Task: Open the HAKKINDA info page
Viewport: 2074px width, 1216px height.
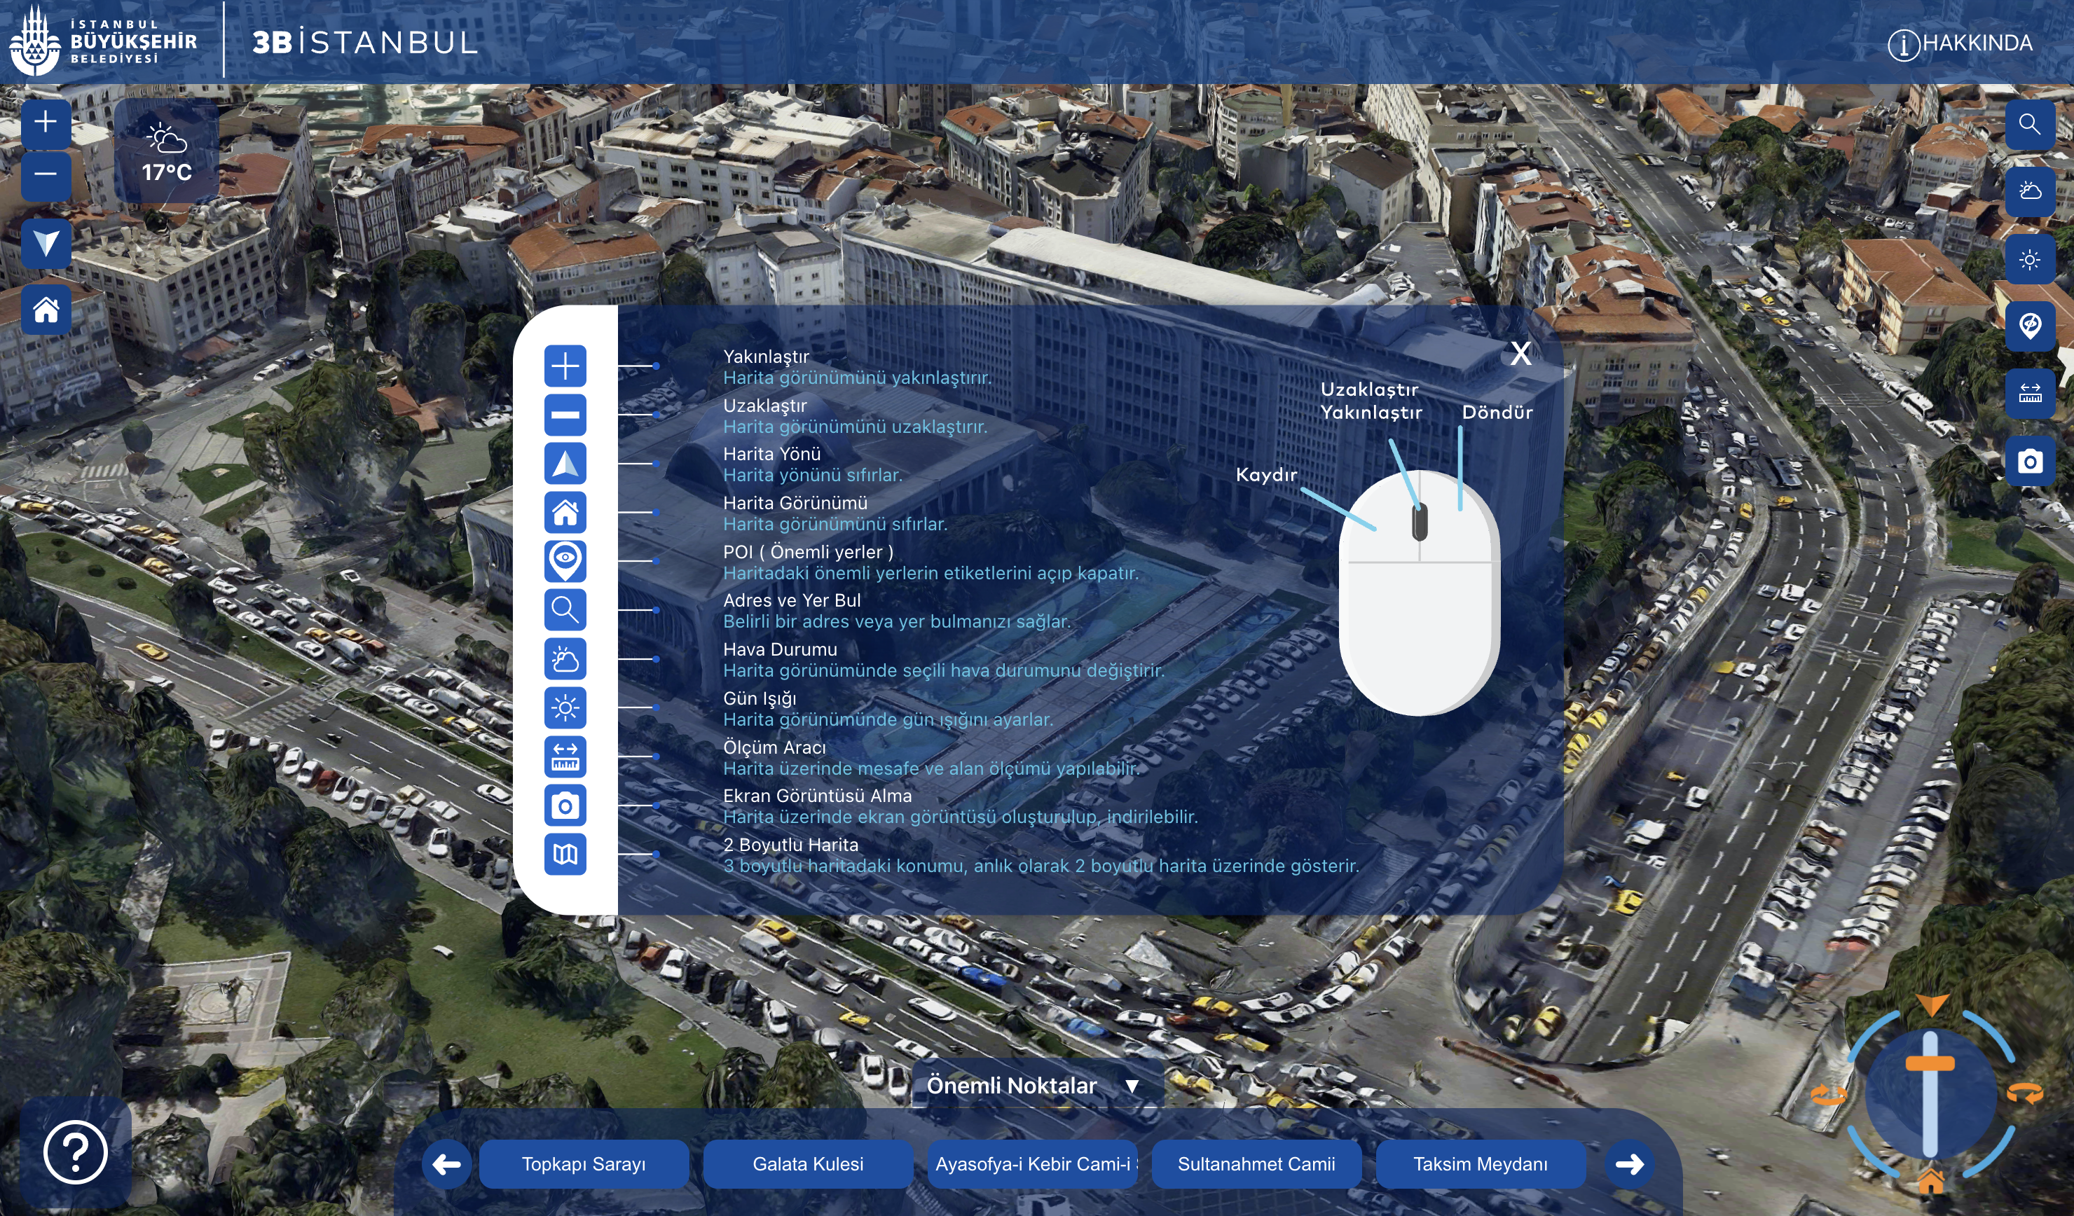Action: [1960, 43]
